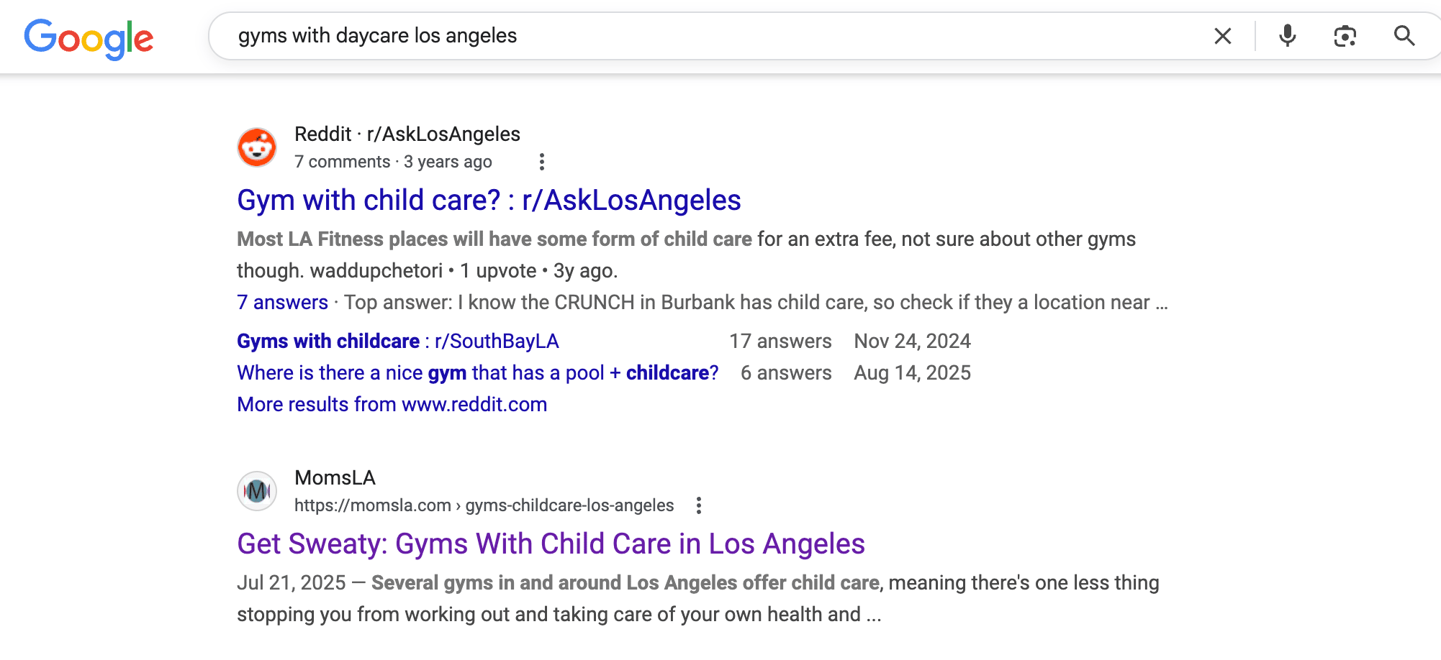Start voice search with the microphone icon
The image size is (1441, 660).
(1287, 36)
